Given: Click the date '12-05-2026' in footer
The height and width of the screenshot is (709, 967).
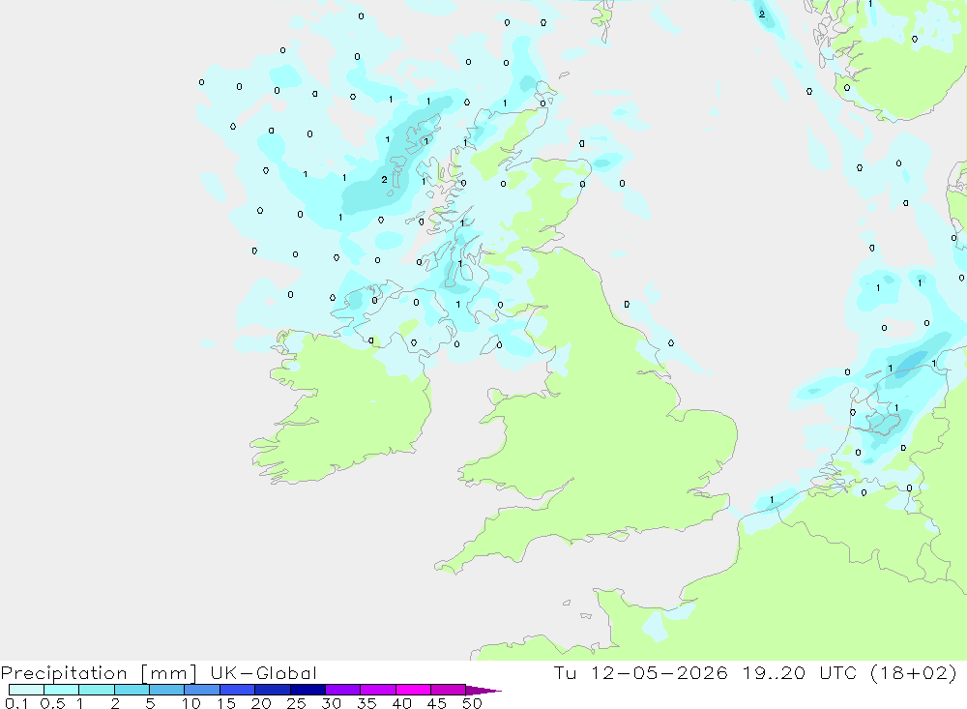Looking at the screenshot, I should tap(659, 673).
